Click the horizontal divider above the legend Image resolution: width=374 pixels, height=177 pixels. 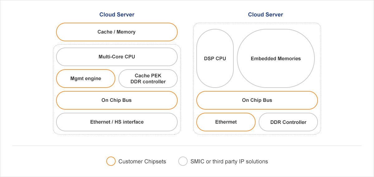187,146
